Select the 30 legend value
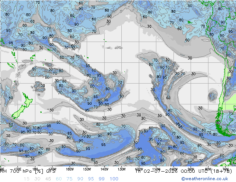 tap(37, 179)
